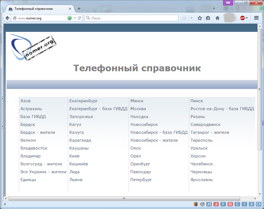Click the private browsing mask icon
This screenshot has width=264, height=209.
tap(228, 3)
